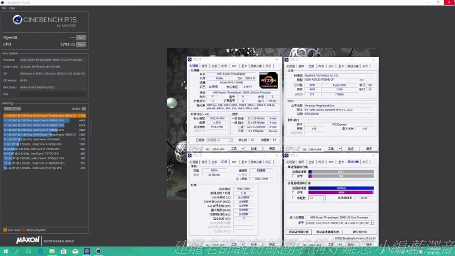Open the Mail app from taskbar
Screen dimensions: 455x256
click(75, 252)
